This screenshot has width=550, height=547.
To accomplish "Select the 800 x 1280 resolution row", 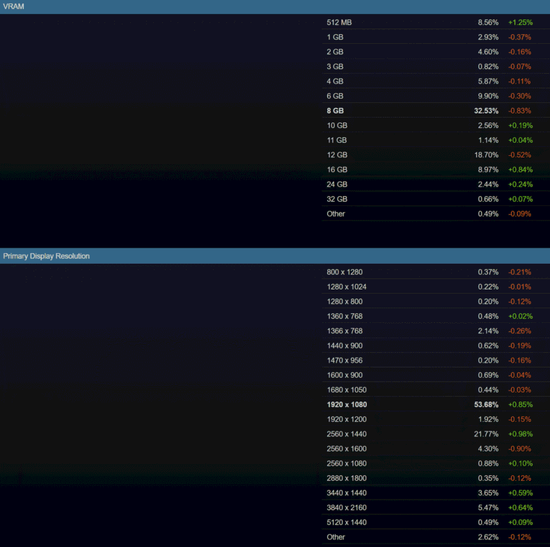I will tap(345, 272).
